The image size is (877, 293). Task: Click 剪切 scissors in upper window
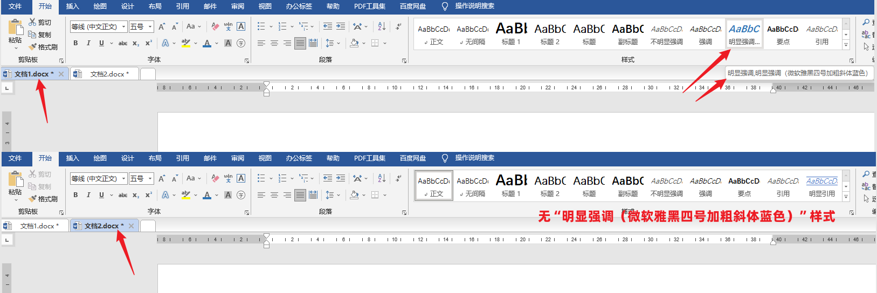click(x=32, y=22)
